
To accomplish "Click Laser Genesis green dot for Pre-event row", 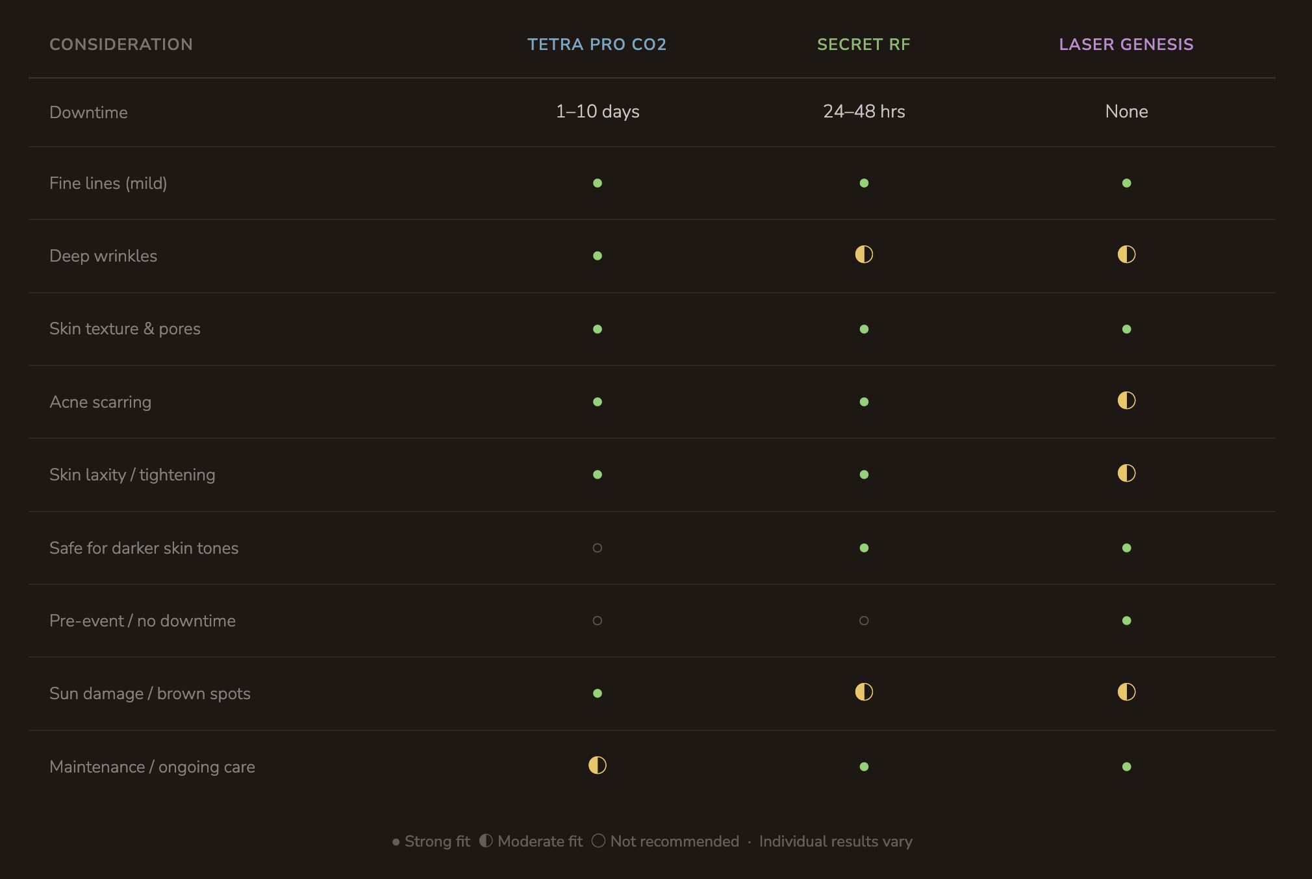I will point(1126,621).
